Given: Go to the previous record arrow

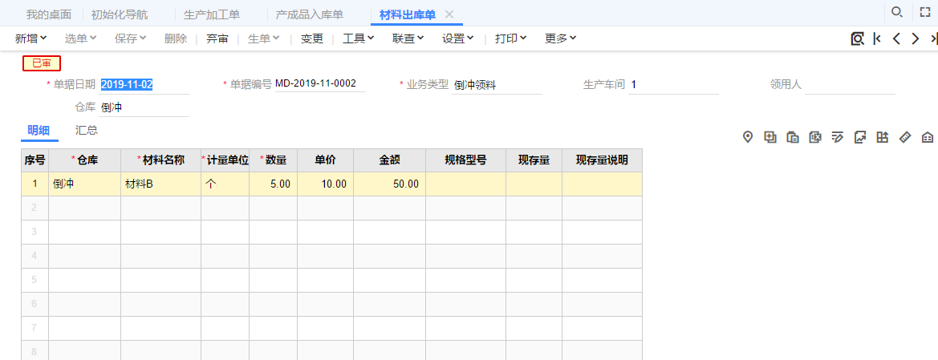Looking at the screenshot, I should coord(896,38).
